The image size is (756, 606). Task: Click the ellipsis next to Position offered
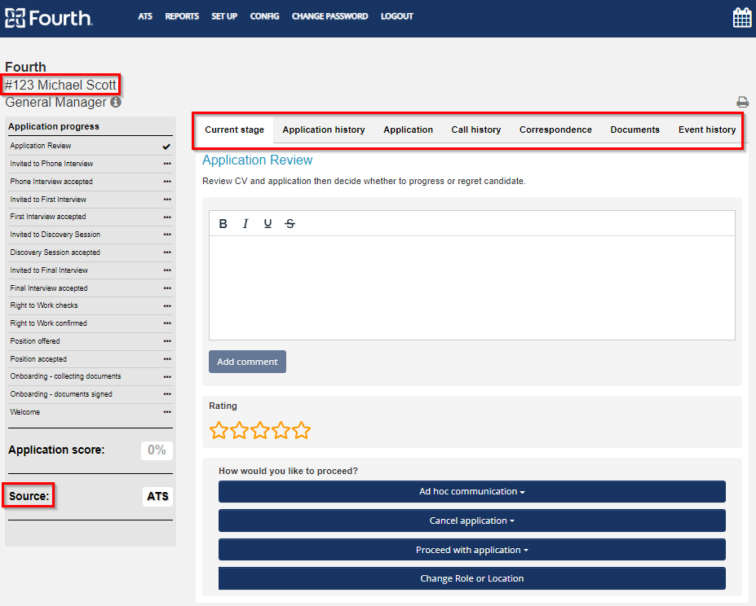point(167,341)
